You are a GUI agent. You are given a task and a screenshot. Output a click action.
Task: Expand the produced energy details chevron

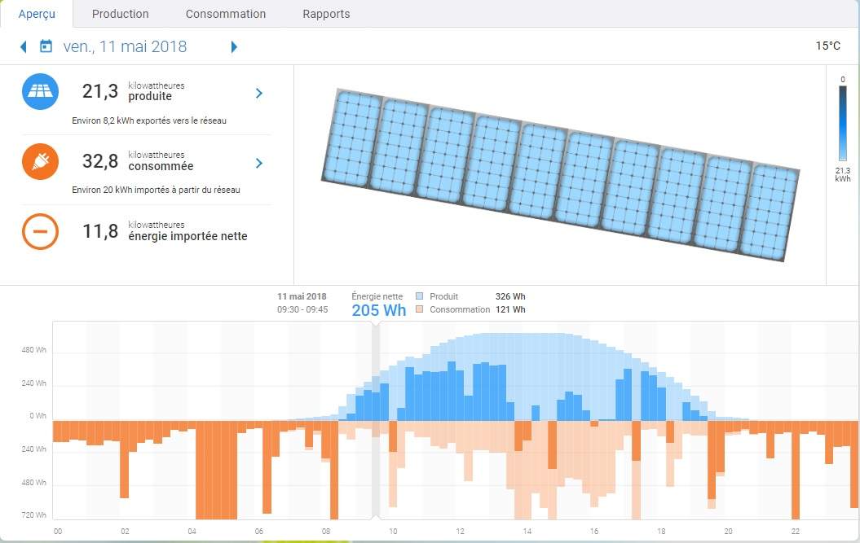click(x=259, y=93)
